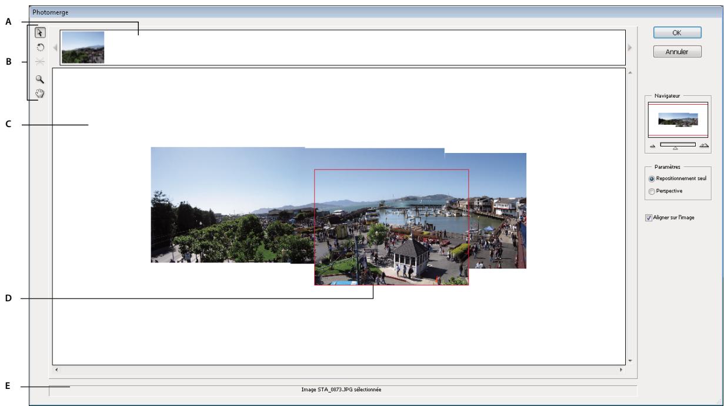Click the horizontal scrollbar left arrow
This screenshot has height=406, width=724.
[x=56, y=370]
